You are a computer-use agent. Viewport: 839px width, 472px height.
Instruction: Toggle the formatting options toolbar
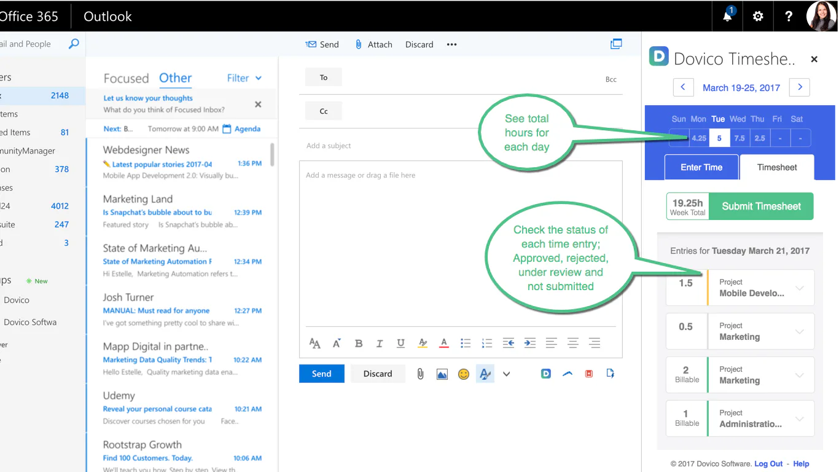pyautogui.click(x=485, y=374)
